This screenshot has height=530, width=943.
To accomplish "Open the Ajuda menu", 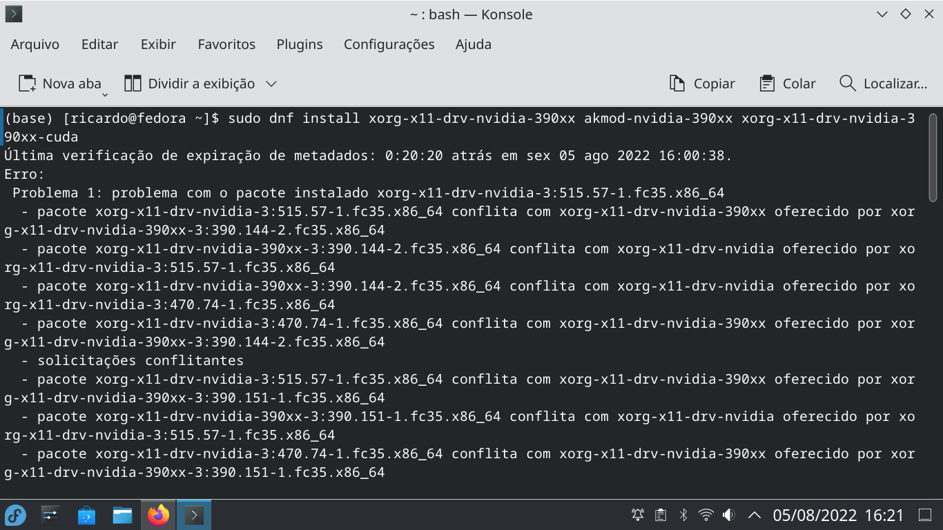I will pyautogui.click(x=474, y=44).
